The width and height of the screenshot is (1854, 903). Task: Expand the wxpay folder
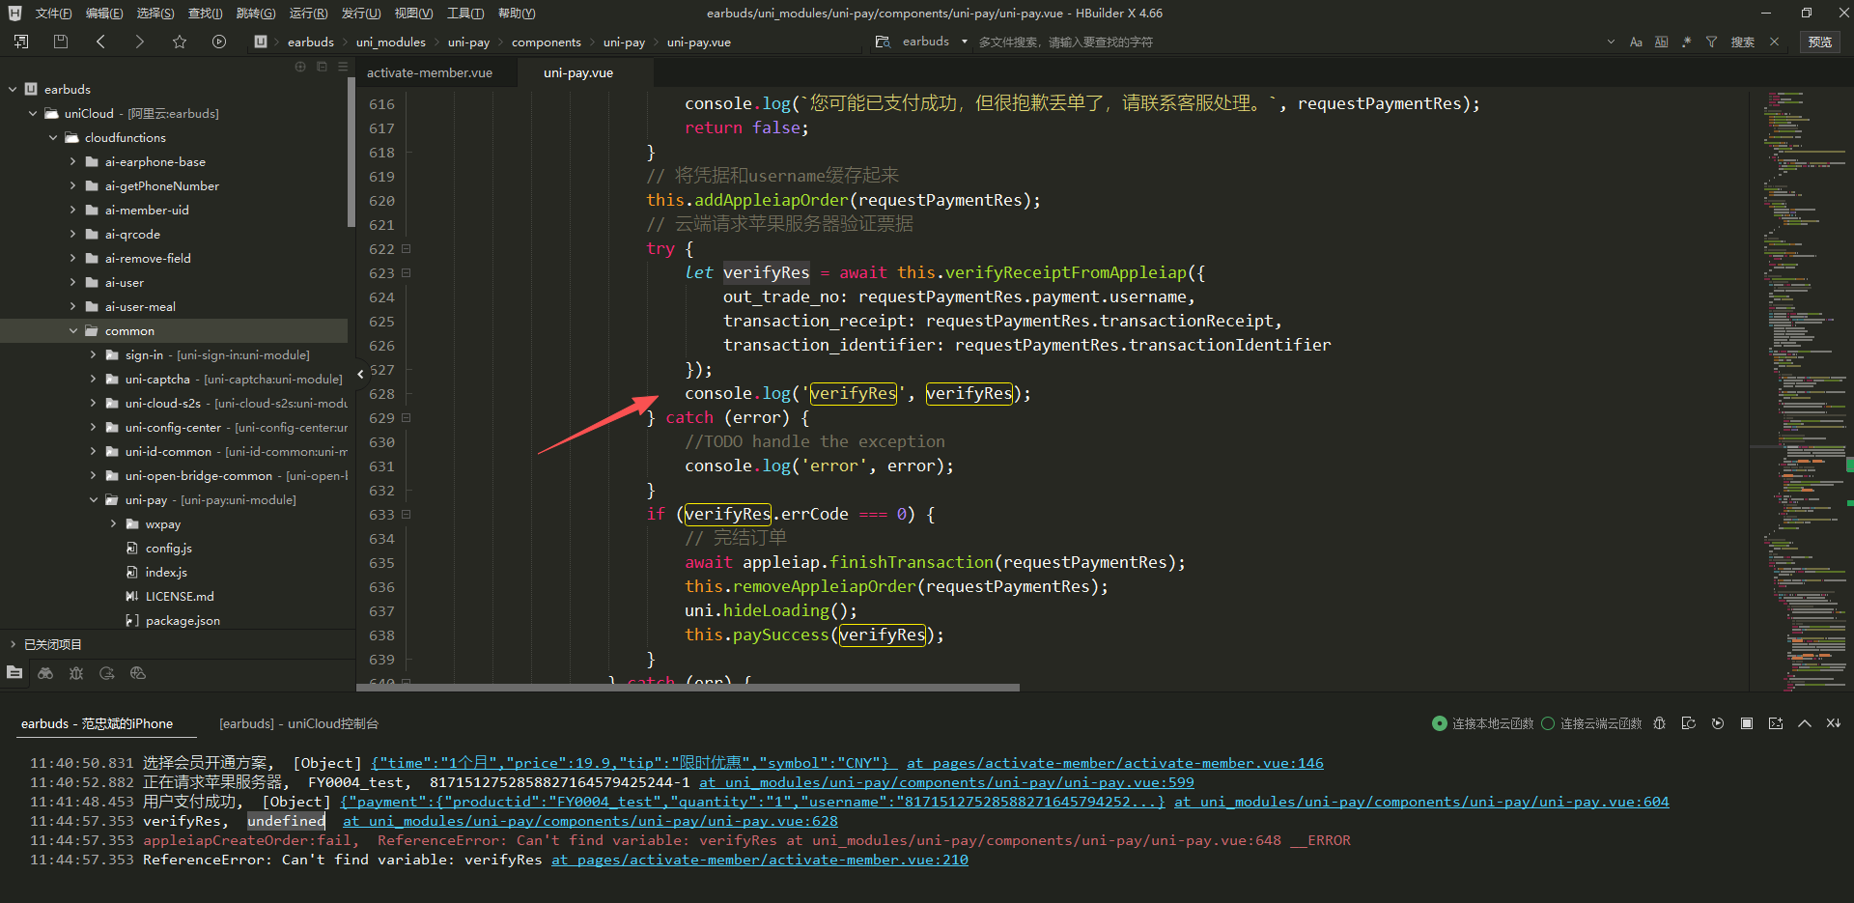pyautogui.click(x=113, y=524)
